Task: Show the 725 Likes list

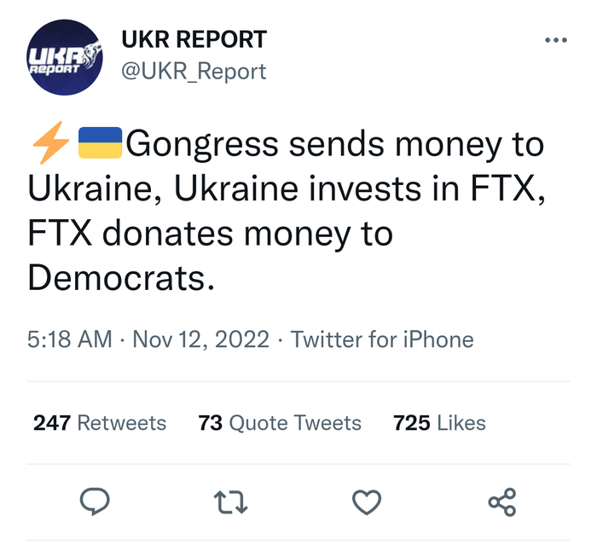Action: [x=439, y=423]
